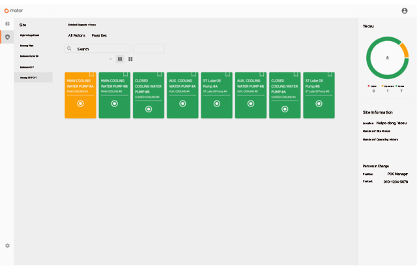Switch to the Favorites tab
Image resolution: width=417 pixels, height=271 pixels.
(x=99, y=35)
